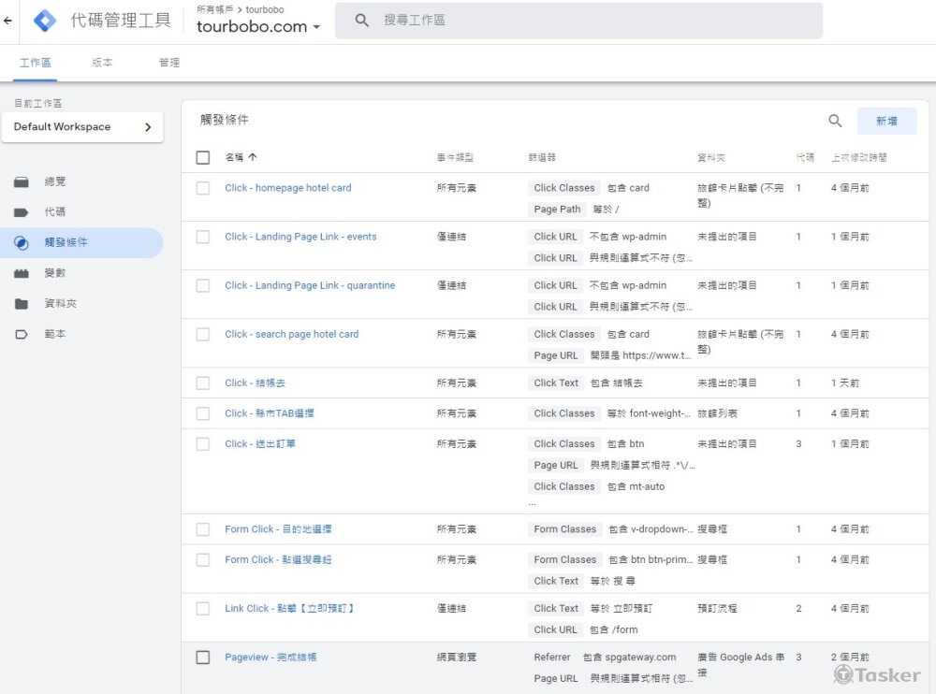
Task: Switch to the 工作區 tab
Action: point(36,63)
